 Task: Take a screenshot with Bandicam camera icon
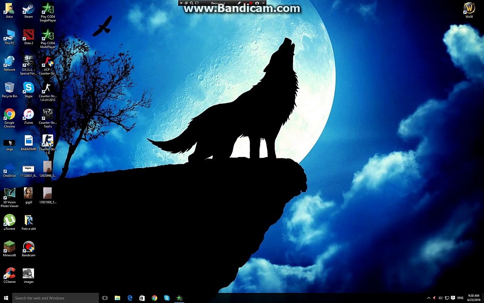click(x=257, y=3)
